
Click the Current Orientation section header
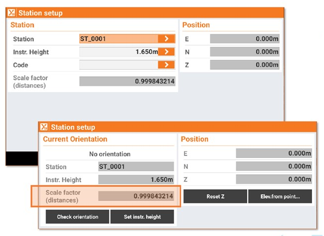(75, 139)
